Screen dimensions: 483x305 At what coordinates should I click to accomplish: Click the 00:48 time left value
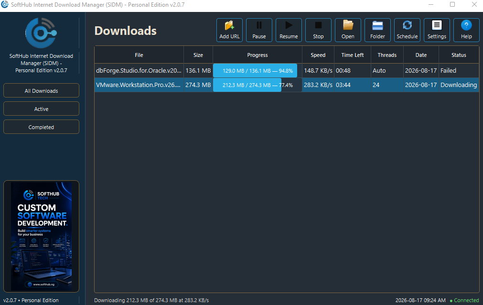[x=343, y=71]
